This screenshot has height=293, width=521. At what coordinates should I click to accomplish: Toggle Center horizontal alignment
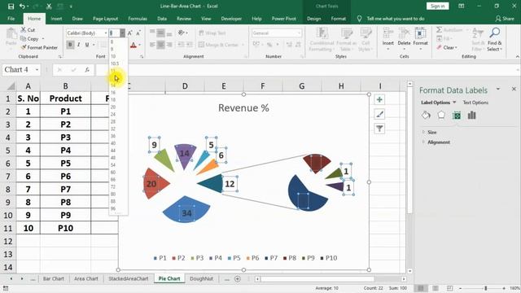(x=161, y=45)
